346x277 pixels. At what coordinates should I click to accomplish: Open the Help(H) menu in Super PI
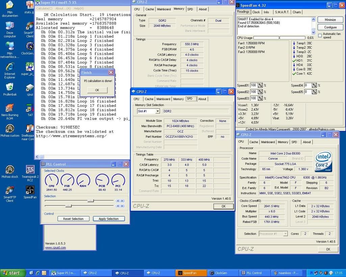78,8
